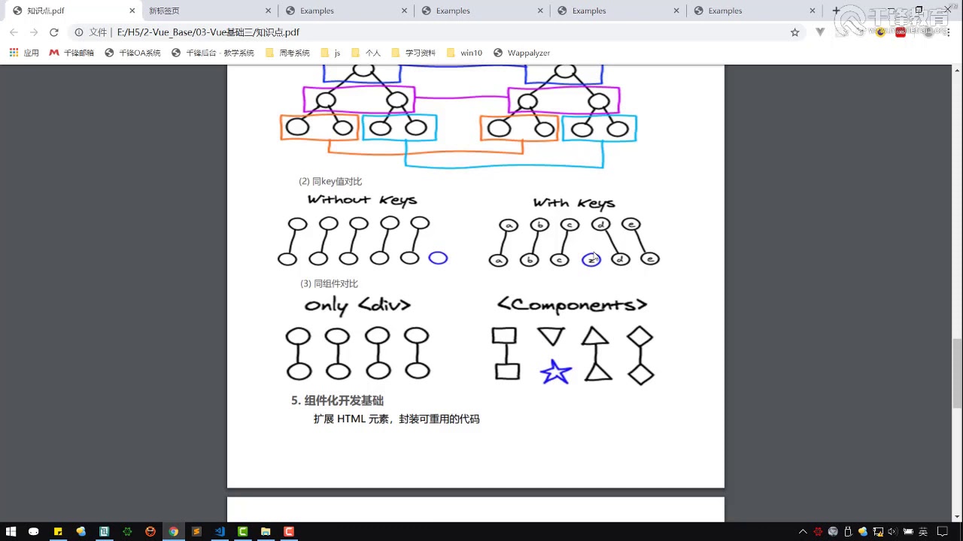Open the green Camtasia taskbar icon
Viewport: 963px width, 541px height.
click(x=242, y=531)
